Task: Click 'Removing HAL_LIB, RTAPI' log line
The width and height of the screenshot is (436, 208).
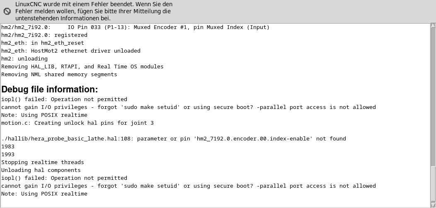Action: click(82, 67)
